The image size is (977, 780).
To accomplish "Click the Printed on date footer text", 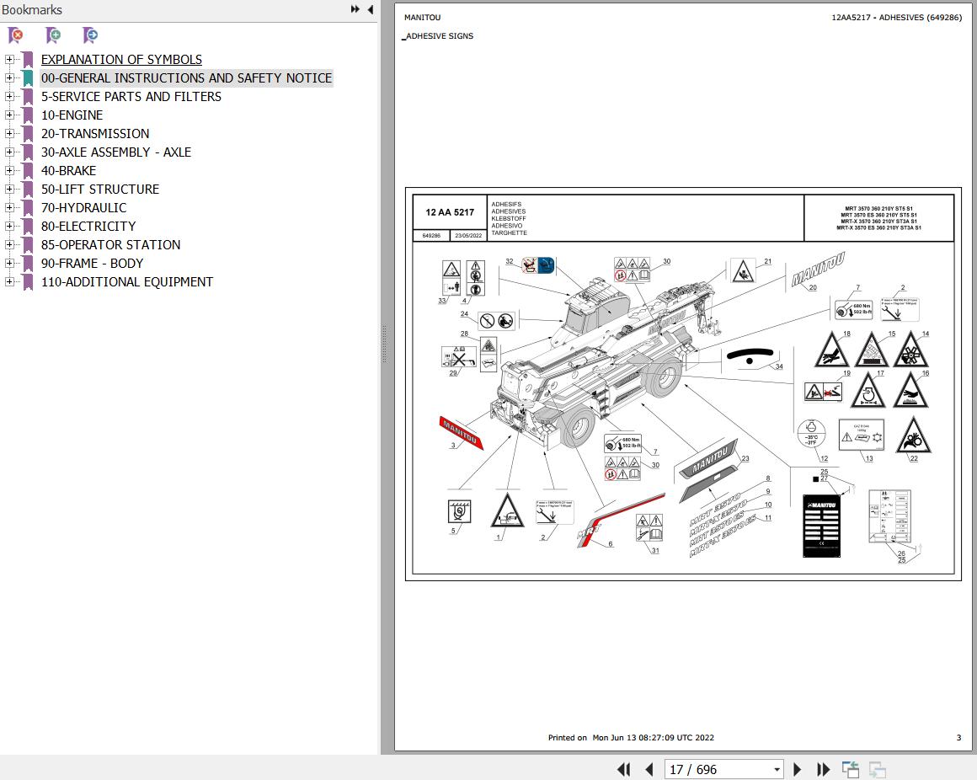I will (631, 738).
